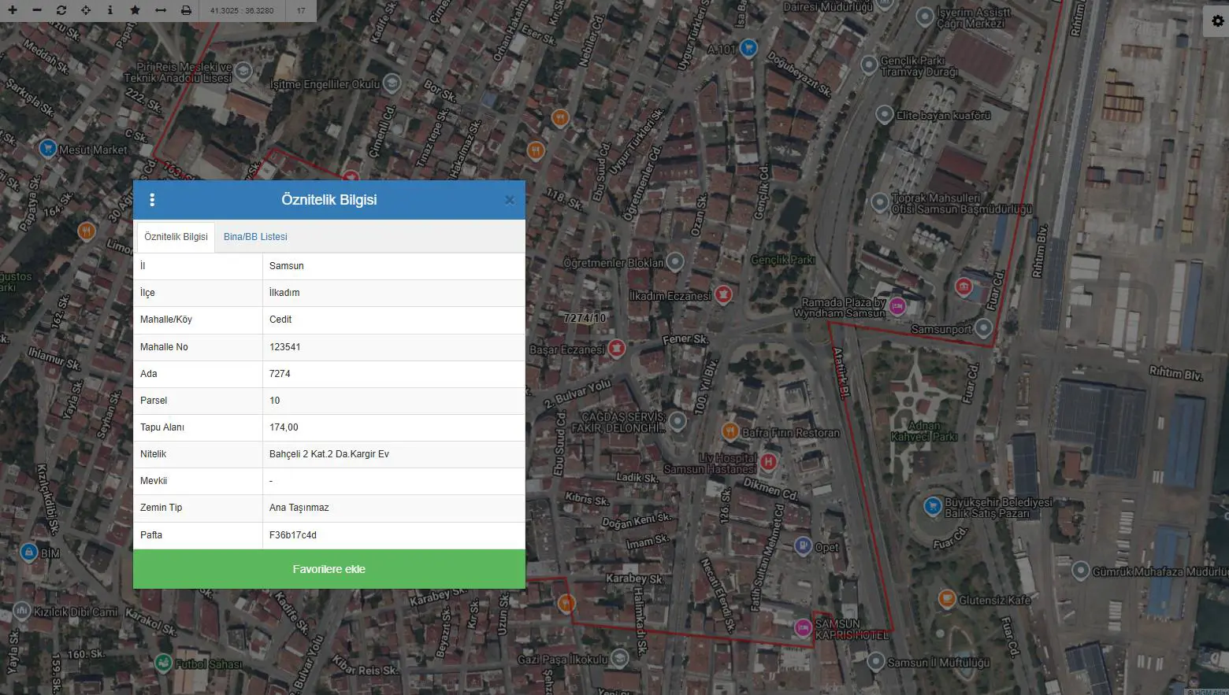Click the Opet fuel station pin
The height and width of the screenshot is (695, 1229).
pos(803,545)
